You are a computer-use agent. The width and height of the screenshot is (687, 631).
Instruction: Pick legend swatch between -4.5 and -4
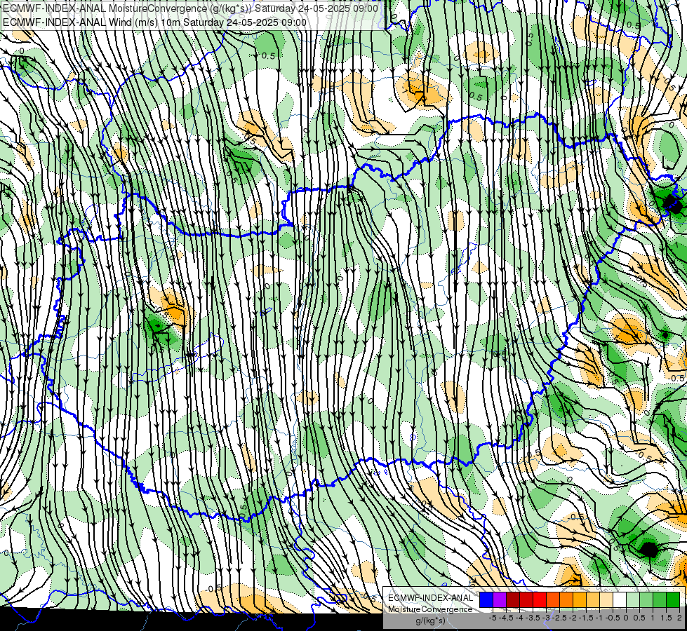click(x=513, y=600)
